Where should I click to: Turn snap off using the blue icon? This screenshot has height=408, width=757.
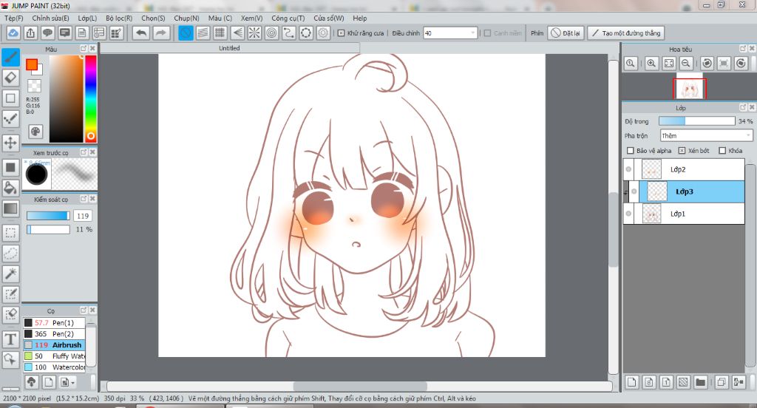click(186, 33)
